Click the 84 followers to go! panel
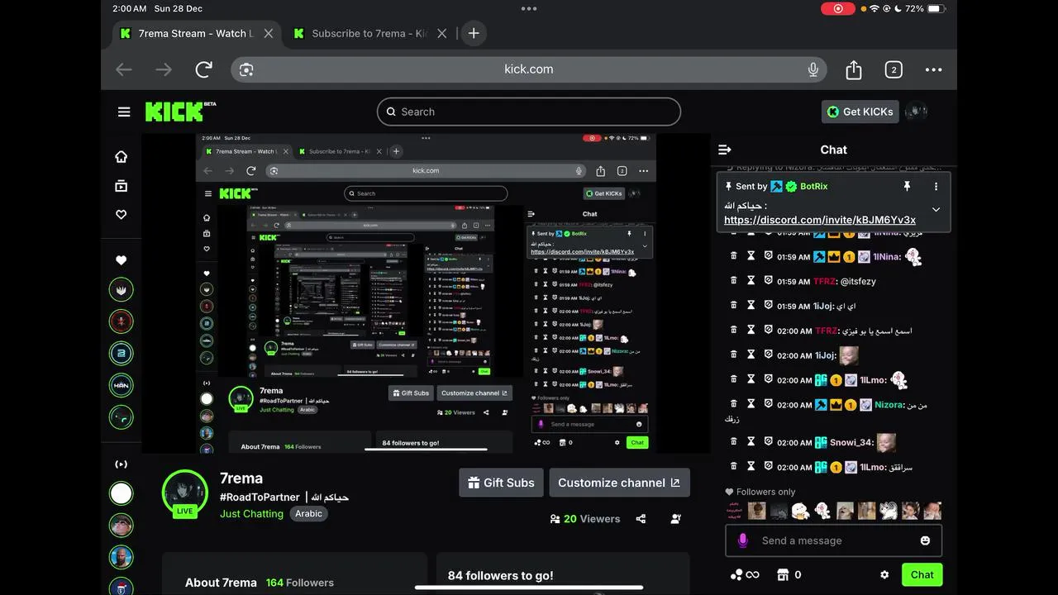The image size is (1058, 595). click(563, 575)
